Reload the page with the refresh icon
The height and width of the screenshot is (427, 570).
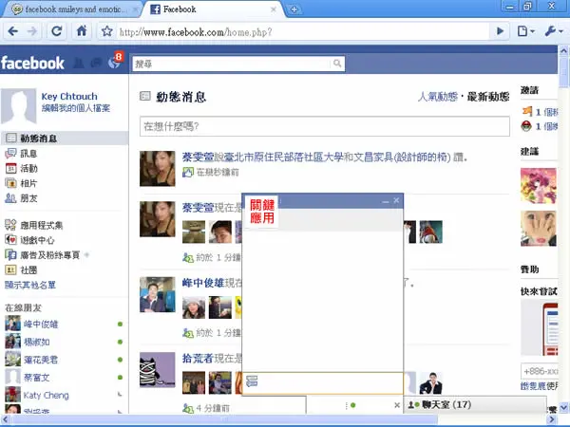point(57,31)
